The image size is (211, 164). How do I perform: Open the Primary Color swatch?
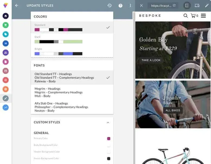click(x=108, y=138)
